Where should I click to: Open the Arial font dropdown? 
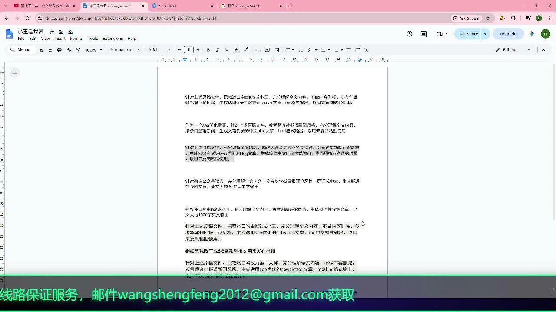click(x=159, y=50)
